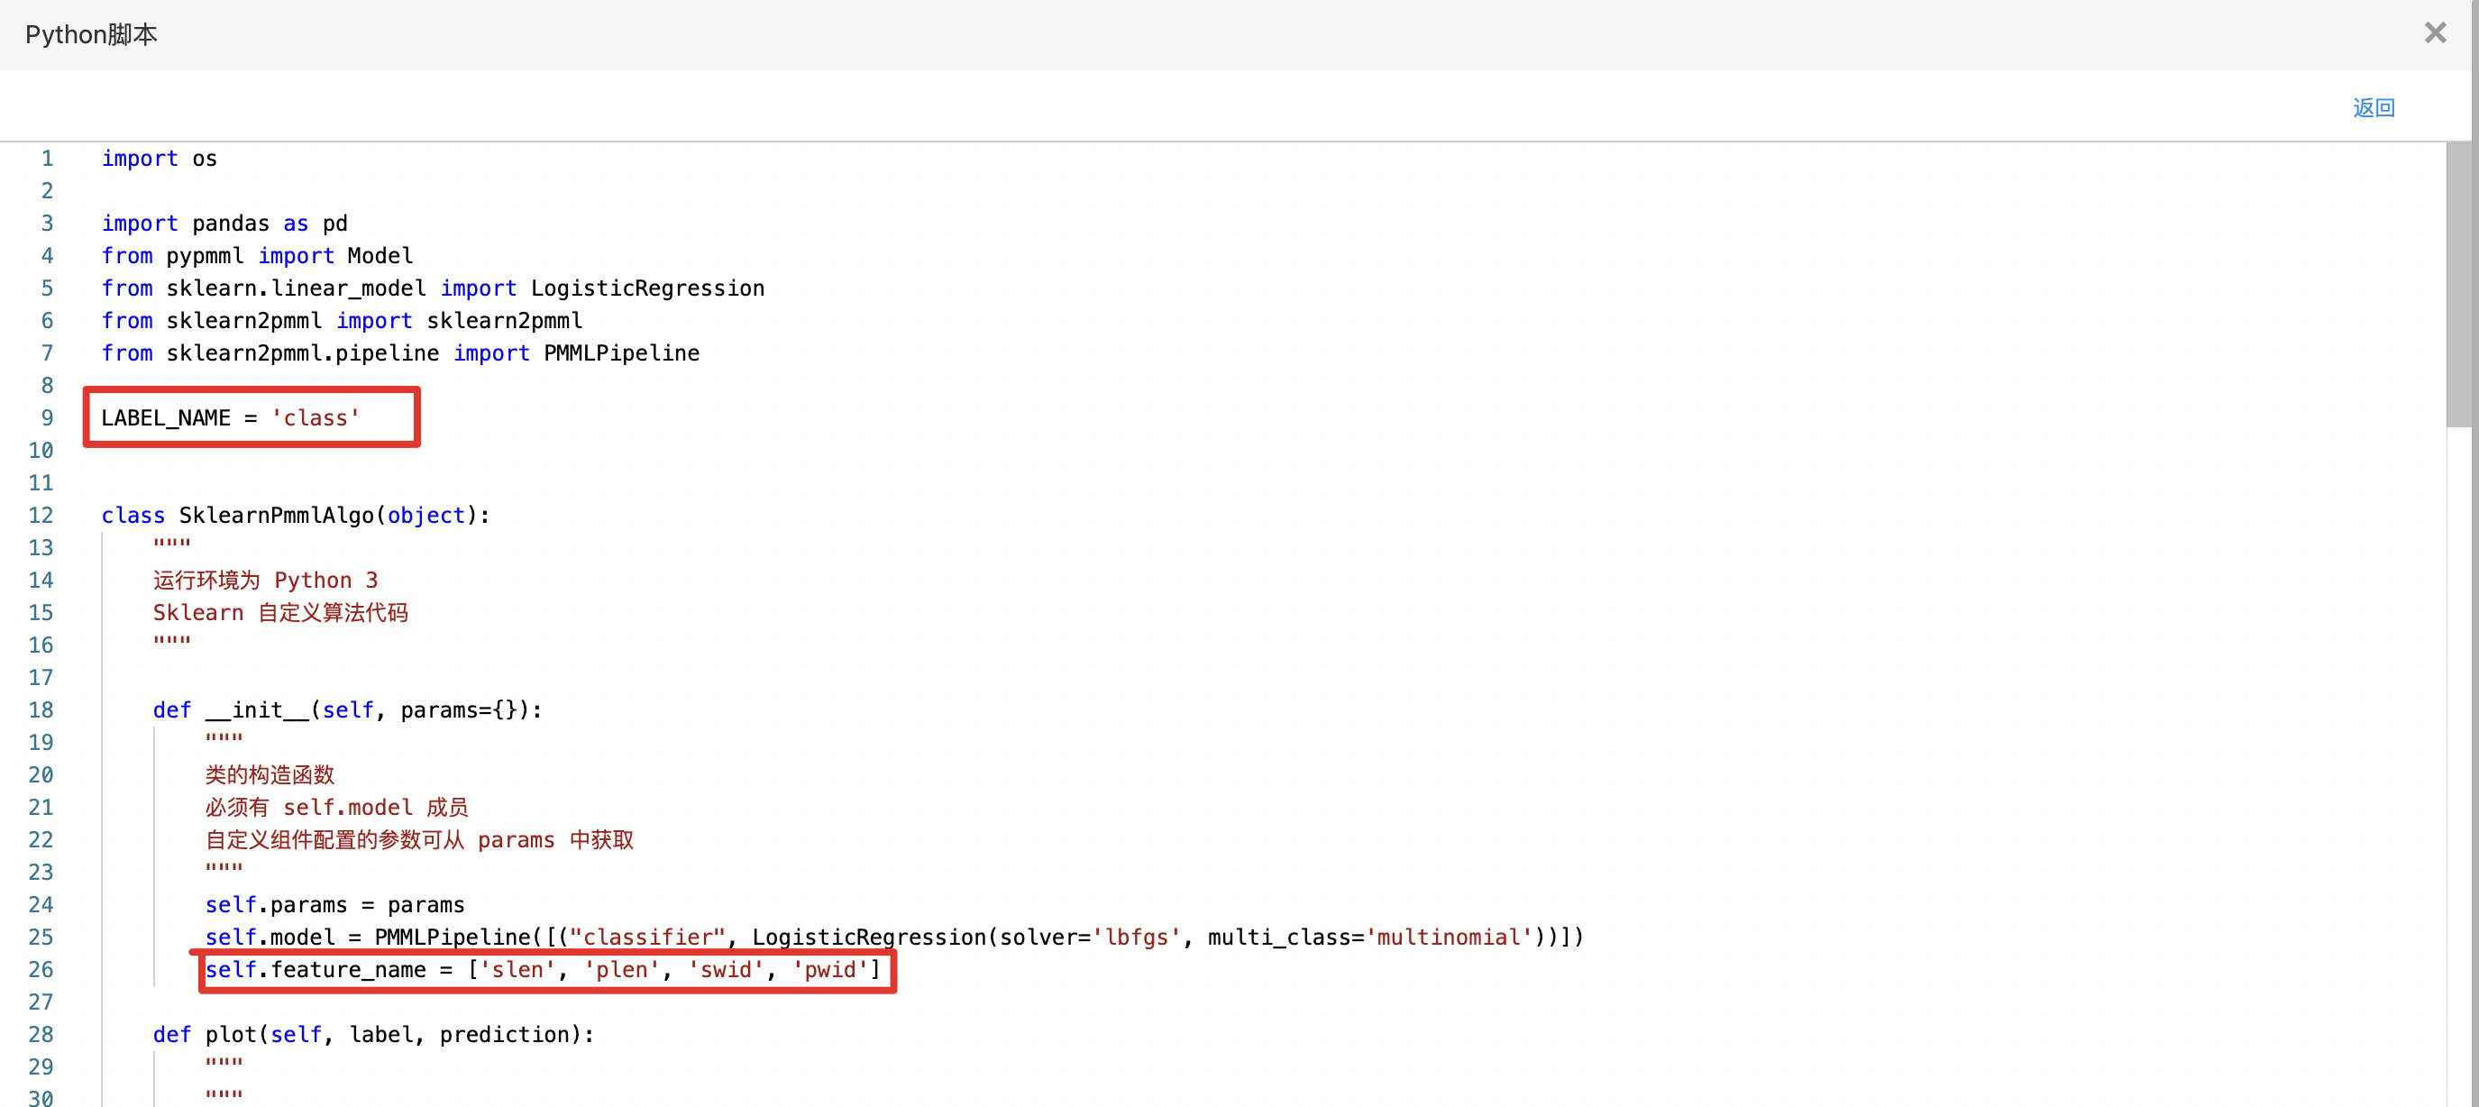Click the self.params = params line
The image size is (2479, 1107).
click(x=335, y=905)
